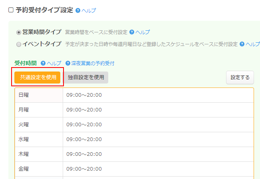260x179 pixels.
Task: Click the question icon before 深夜営業の予約受付
Action: [x=68, y=63]
